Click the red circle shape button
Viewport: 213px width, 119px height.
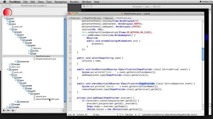click(x=7, y=12)
